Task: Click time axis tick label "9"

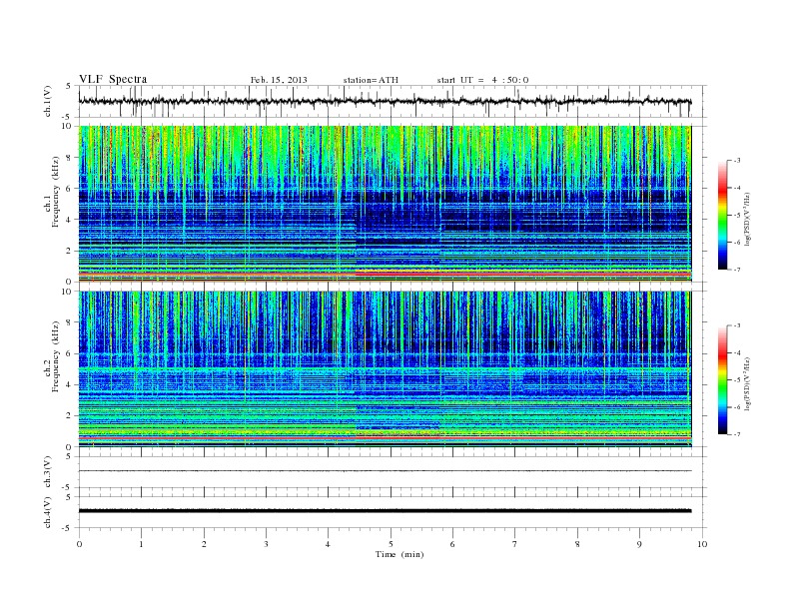Action: 639,544
